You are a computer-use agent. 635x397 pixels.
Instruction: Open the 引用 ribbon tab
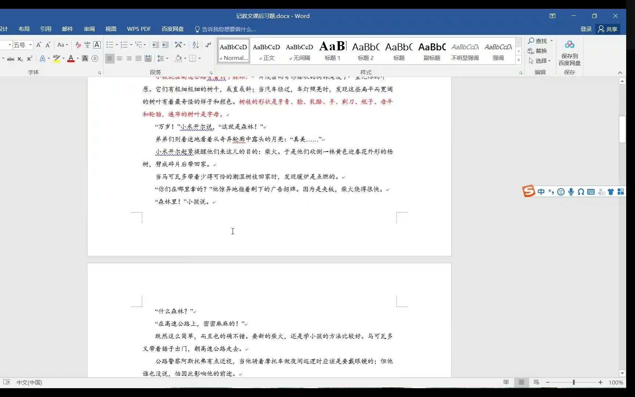46,29
